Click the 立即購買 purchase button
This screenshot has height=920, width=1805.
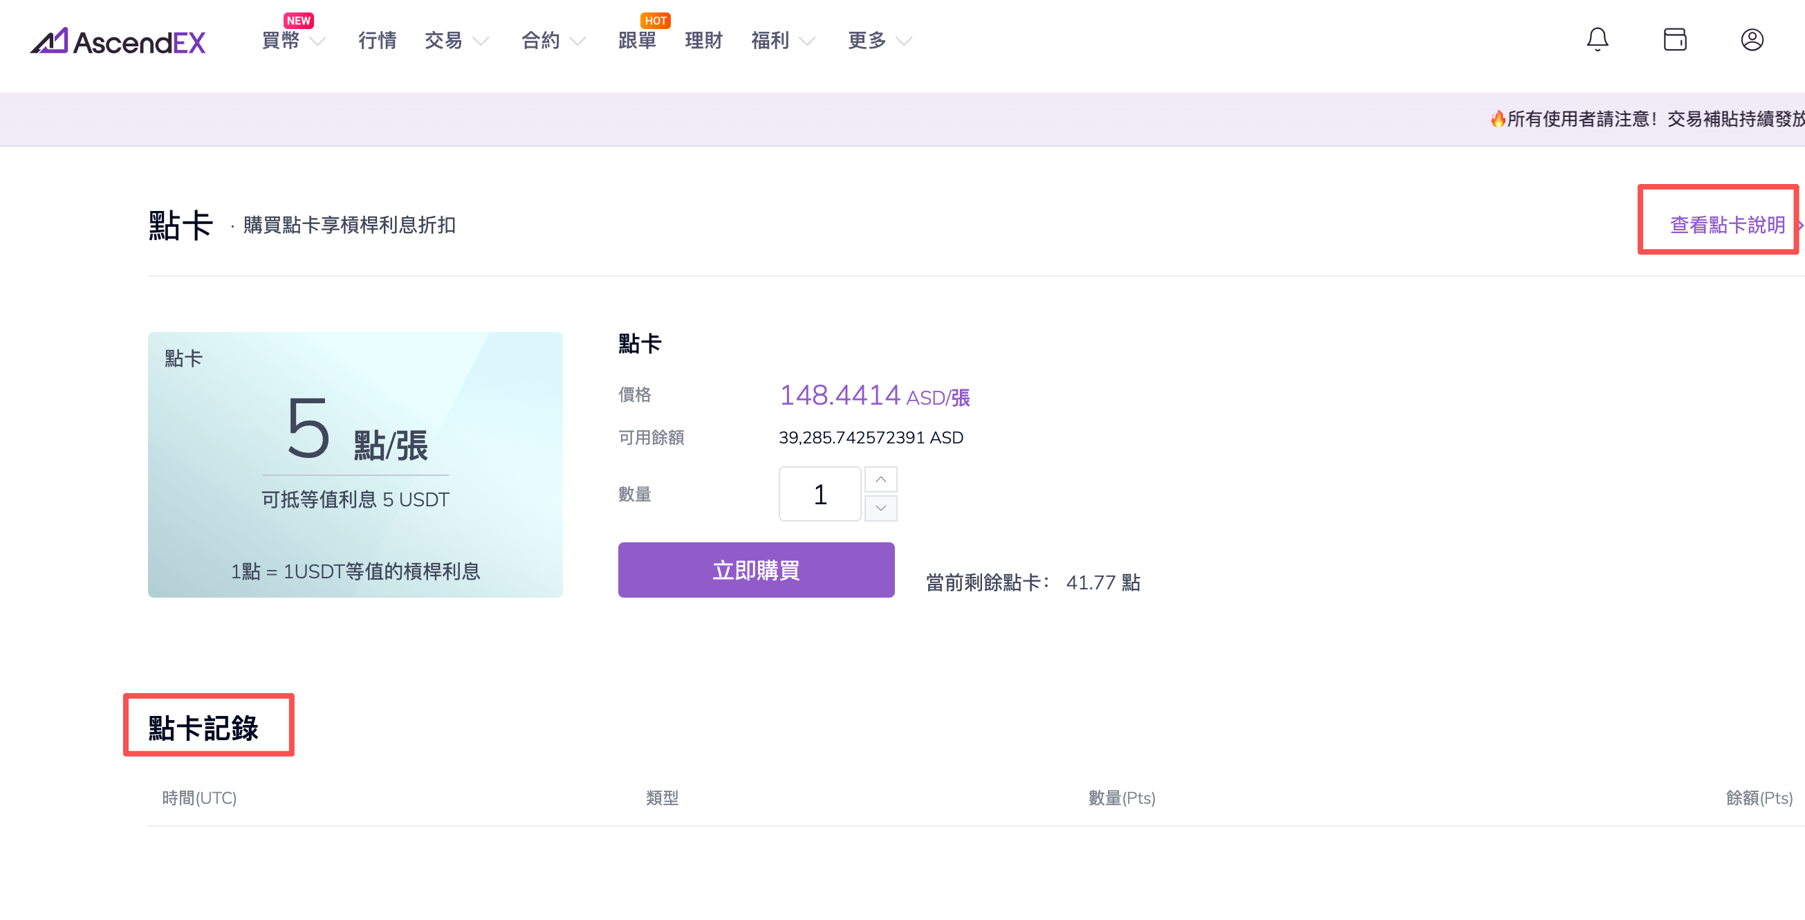pos(755,570)
